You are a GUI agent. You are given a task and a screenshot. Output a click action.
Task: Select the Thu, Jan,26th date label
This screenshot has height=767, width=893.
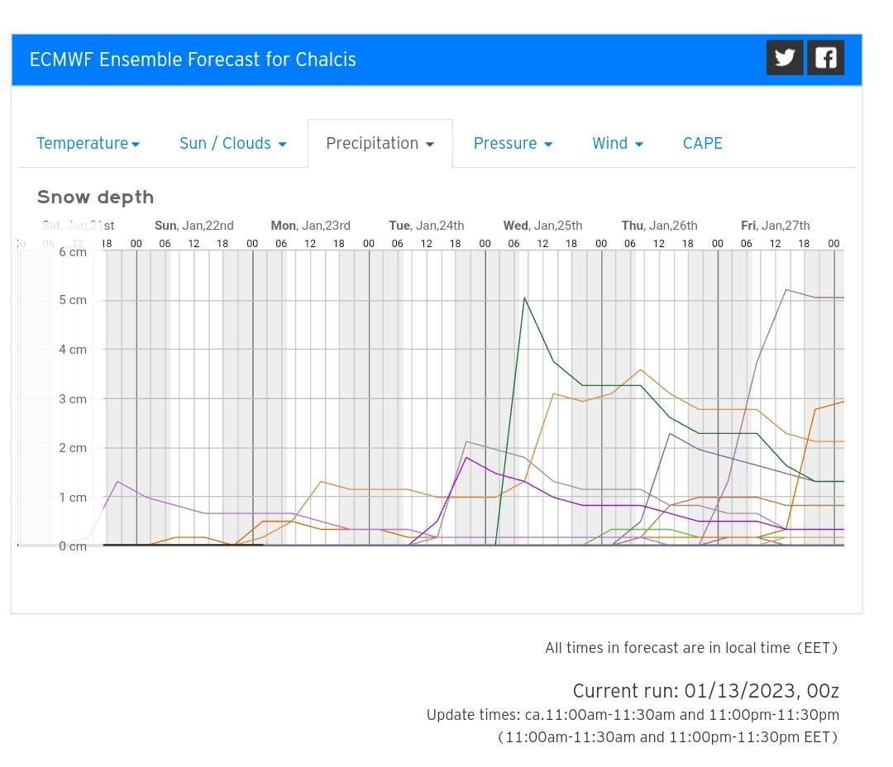click(x=659, y=226)
